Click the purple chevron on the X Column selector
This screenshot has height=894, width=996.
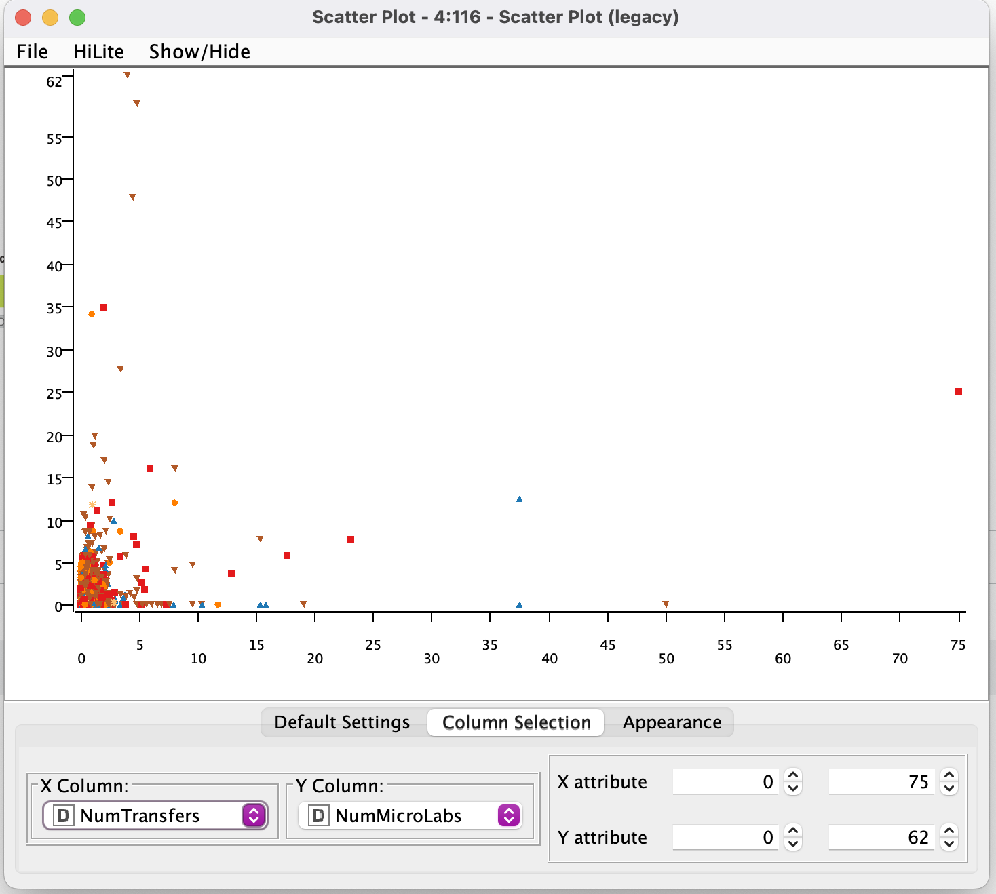[x=253, y=816]
